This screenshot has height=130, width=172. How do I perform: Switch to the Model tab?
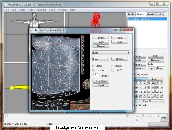pyautogui.click(x=131, y=14)
